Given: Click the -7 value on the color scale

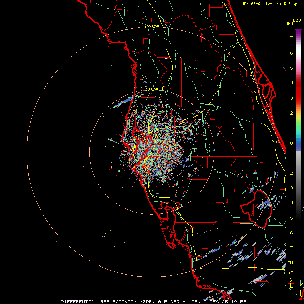Looking at the screenshot, I should pyautogui.click(x=290, y=248).
